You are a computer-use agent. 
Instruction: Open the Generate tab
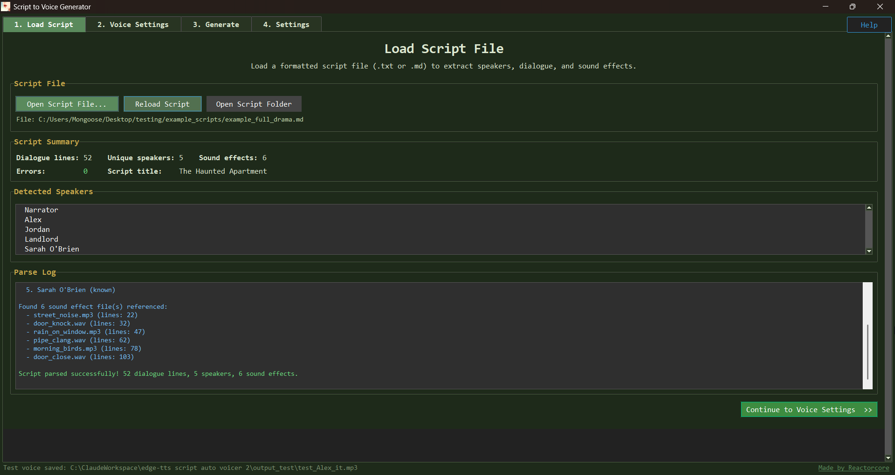(216, 25)
